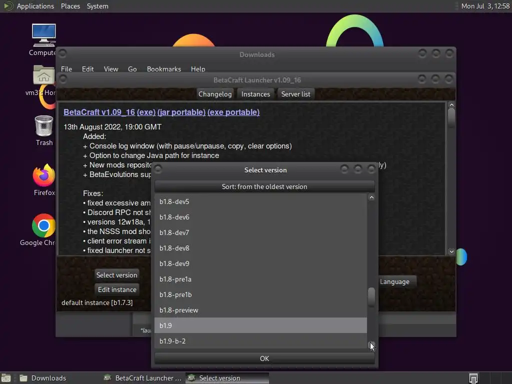Select version b1.9-b-2
This screenshot has height=384, width=512.
click(260, 341)
